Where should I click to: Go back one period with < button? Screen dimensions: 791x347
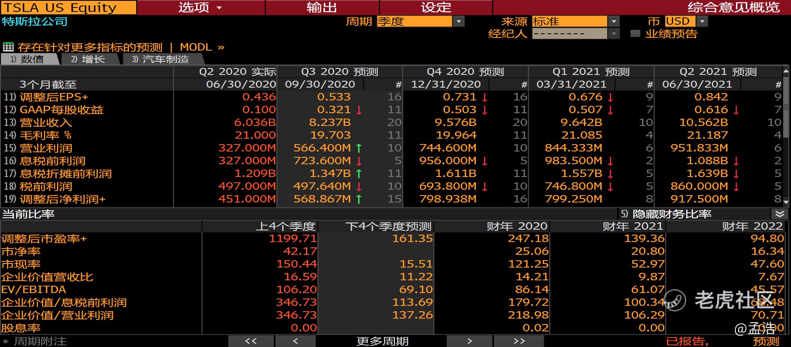(x=295, y=341)
